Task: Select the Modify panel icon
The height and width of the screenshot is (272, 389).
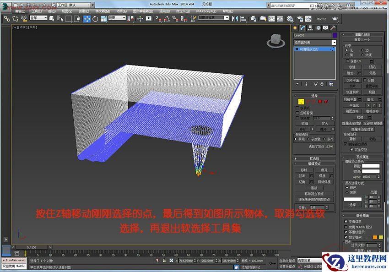Action: [x=302, y=27]
